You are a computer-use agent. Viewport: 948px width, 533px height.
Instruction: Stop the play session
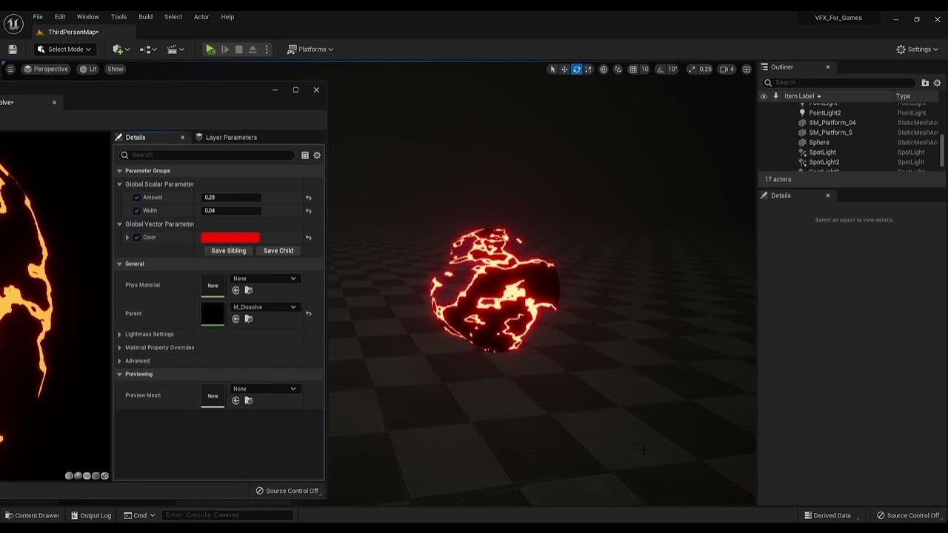(238, 50)
